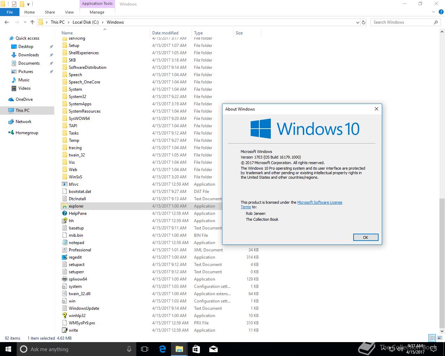Select Quick access in navigation pane

click(x=27, y=38)
